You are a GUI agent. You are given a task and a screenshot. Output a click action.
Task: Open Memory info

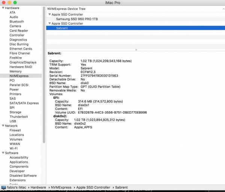15,71
